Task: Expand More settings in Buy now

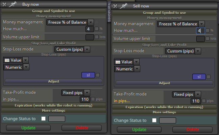Action: [x=54, y=111]
